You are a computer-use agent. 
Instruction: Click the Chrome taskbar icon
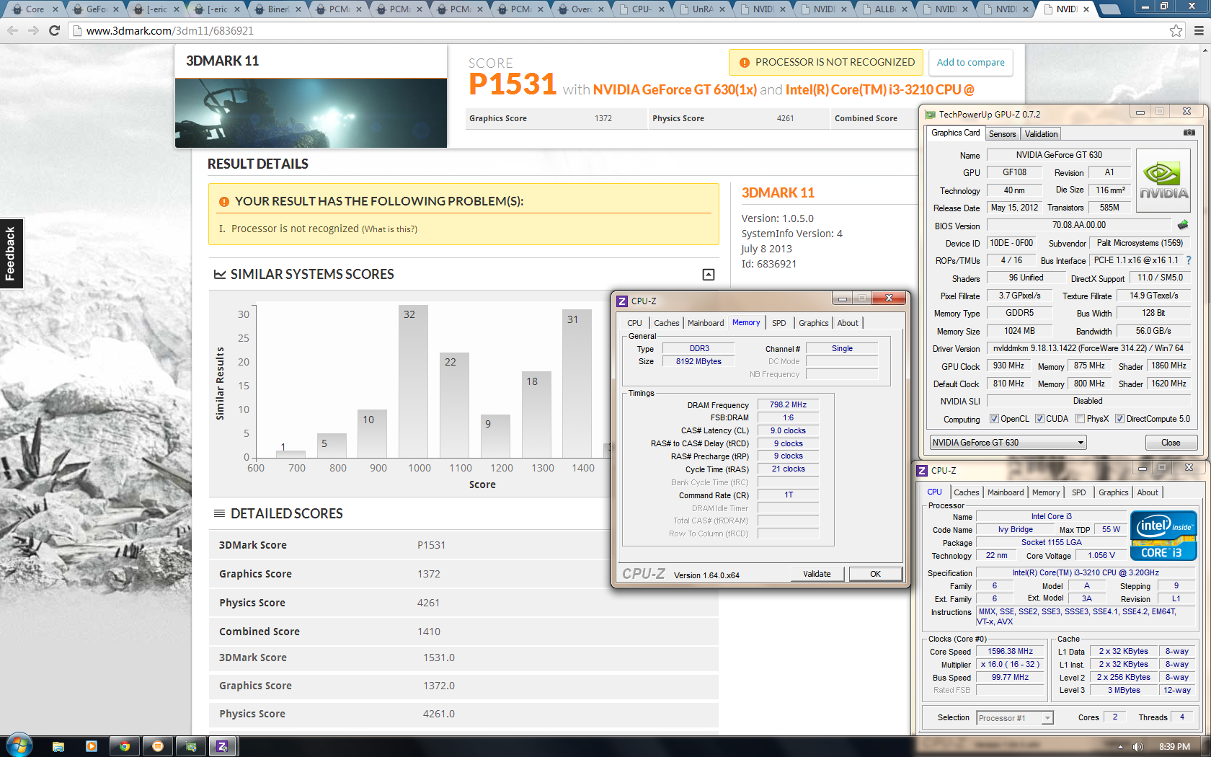tap(125, 746)
